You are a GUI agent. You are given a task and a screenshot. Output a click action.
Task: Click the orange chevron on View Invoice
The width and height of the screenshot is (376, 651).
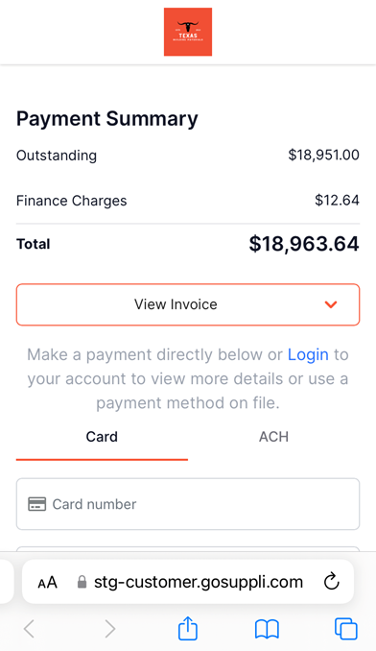(x=331, y=304)
